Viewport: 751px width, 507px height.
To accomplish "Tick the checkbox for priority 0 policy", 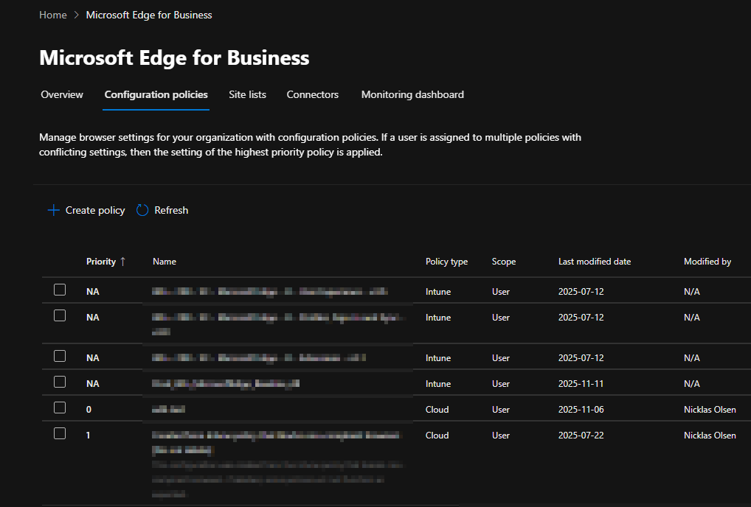I will [60, 408].
